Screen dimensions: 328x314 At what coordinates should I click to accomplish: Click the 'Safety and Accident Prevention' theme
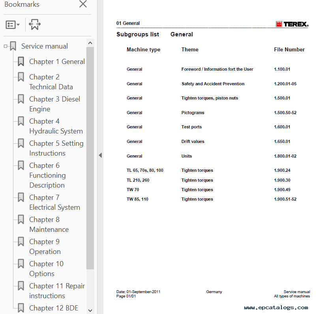coord(213,84)
